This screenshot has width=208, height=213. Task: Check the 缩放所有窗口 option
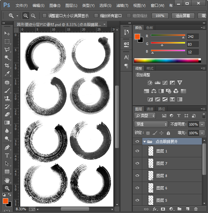point(96,16)
